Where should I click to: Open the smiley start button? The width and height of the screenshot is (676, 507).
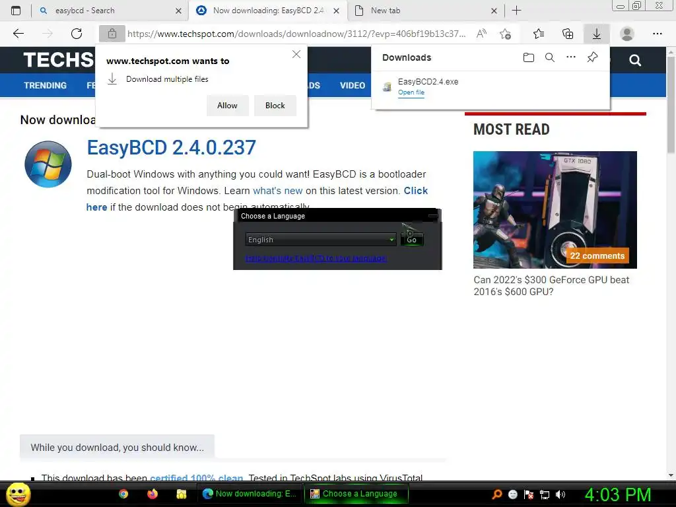(x=18, y=494)
